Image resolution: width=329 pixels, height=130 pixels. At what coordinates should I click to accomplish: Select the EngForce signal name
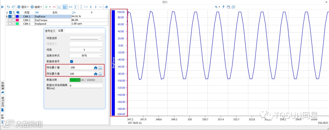coord(40,16)
